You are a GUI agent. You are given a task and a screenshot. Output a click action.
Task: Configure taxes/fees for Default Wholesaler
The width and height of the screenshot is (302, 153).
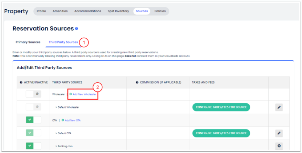tap(221, 107)
